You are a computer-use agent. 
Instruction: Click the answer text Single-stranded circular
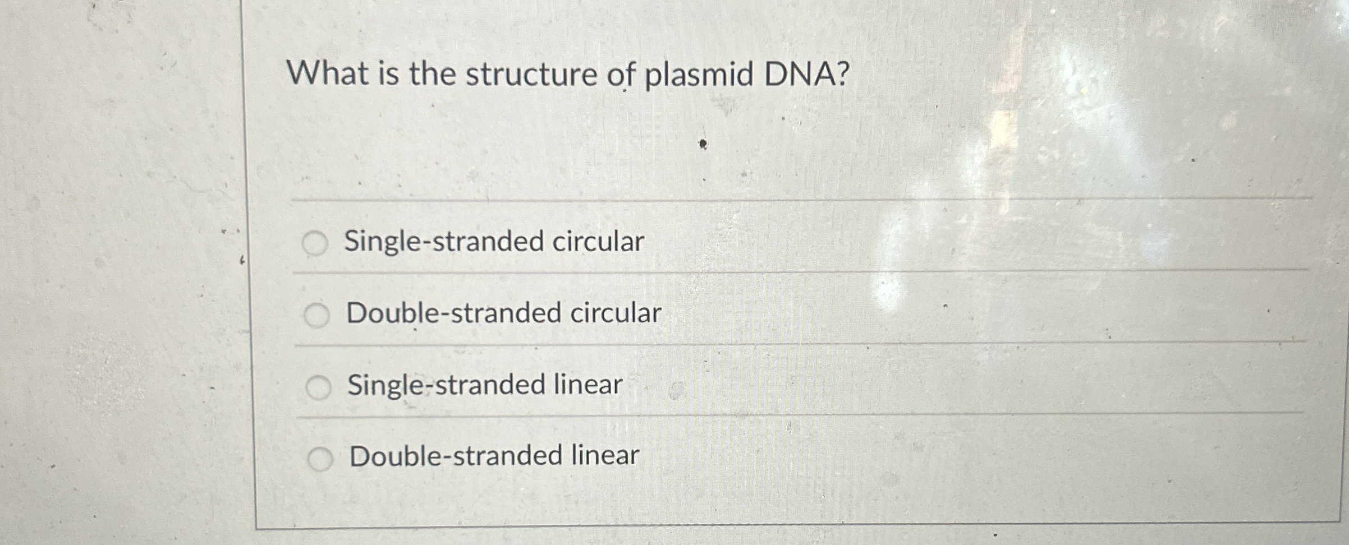click(x=494, y=241)
